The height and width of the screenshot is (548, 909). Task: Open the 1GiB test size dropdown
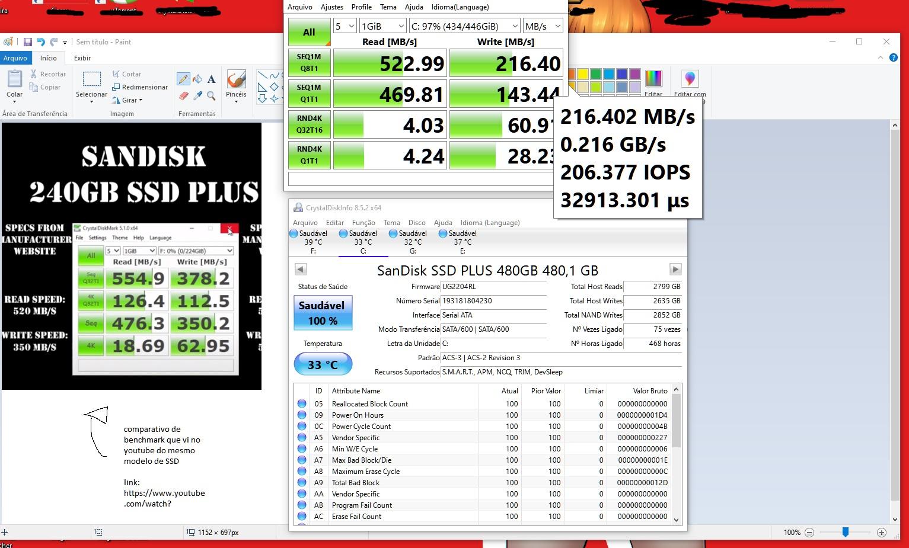(x=382, y=26)
